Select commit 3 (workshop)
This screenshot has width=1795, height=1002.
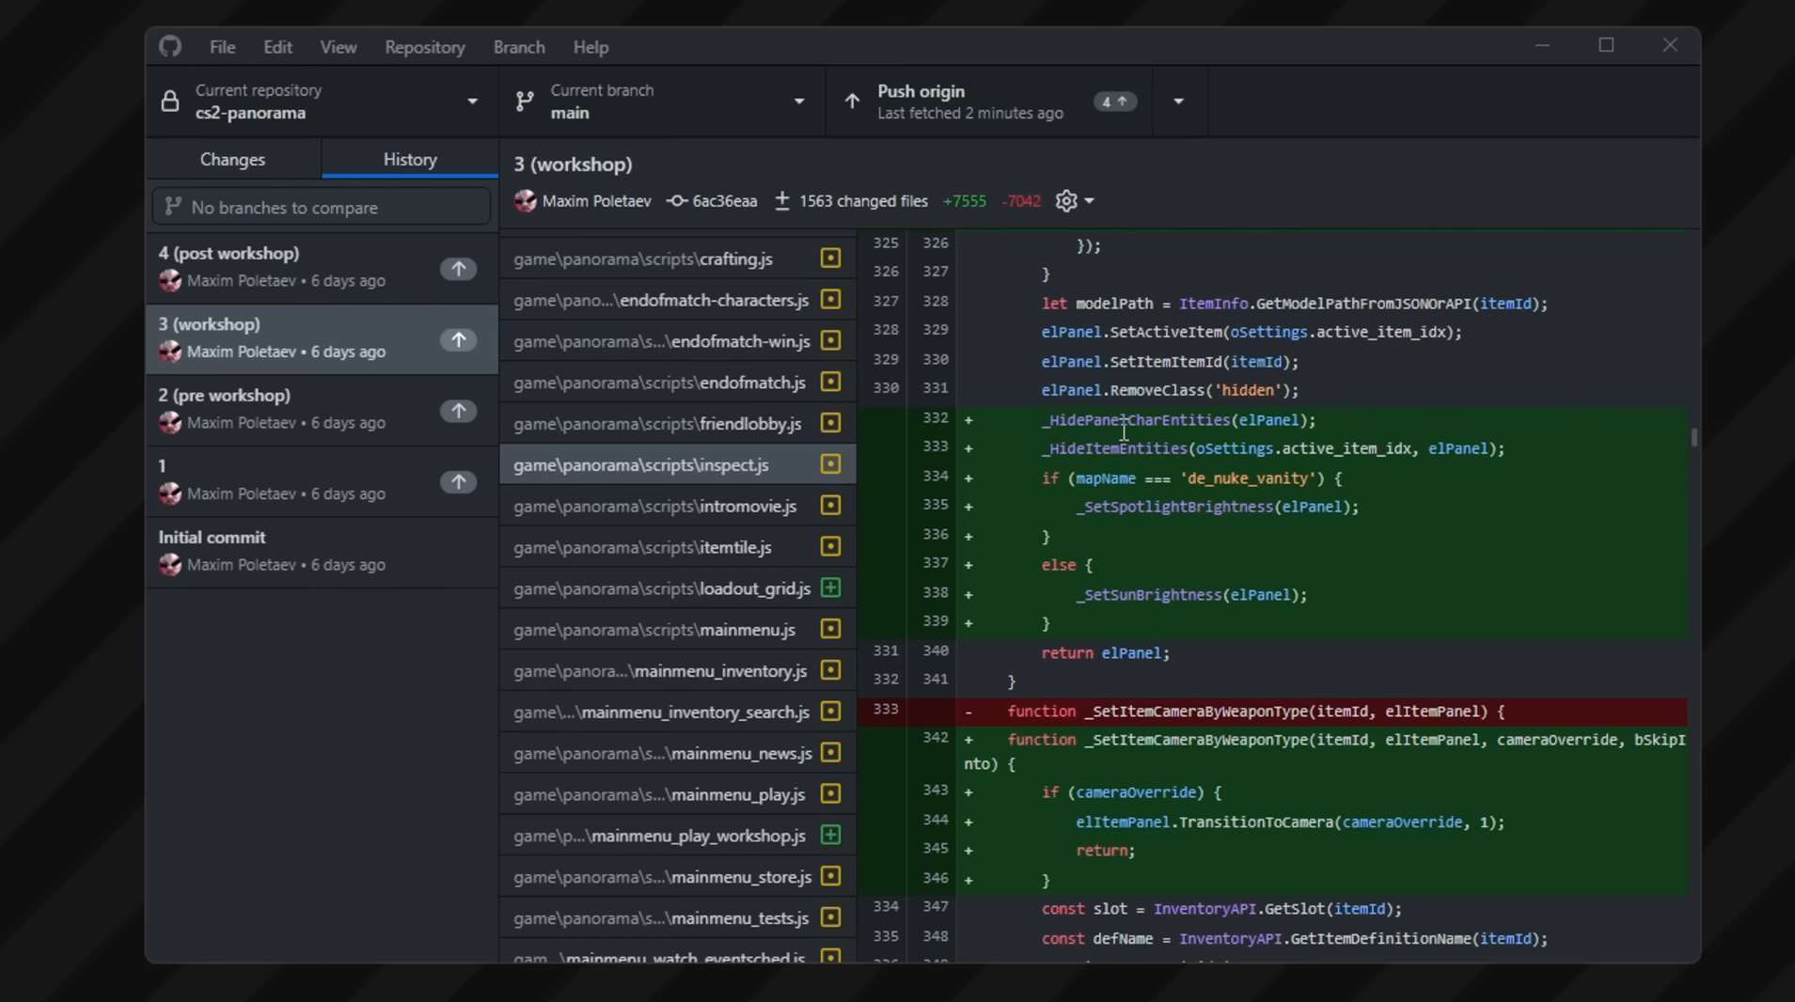(x=323, y=339)
